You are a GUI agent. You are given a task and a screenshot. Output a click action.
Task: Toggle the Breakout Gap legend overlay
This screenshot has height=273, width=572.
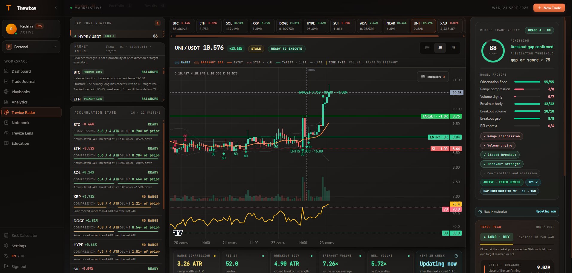(x=209, y=62)
